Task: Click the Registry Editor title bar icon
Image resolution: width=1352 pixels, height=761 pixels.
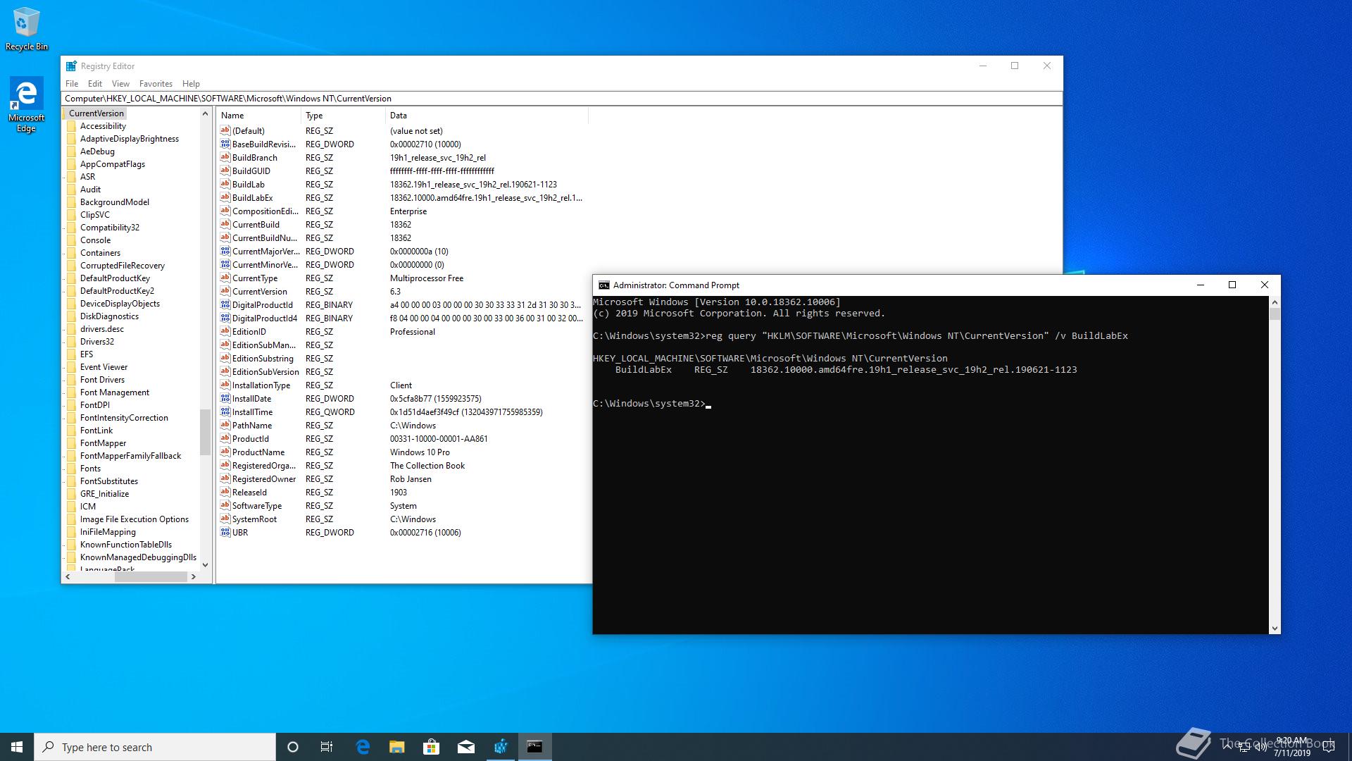Action: coord(71,66)
